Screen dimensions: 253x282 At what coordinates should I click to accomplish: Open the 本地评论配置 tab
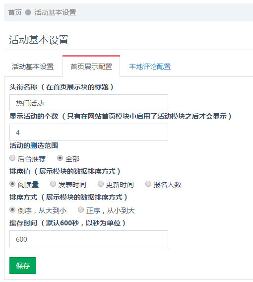tap(150, 67)
